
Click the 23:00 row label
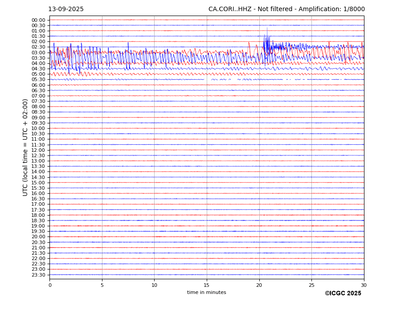click(38, 269)
